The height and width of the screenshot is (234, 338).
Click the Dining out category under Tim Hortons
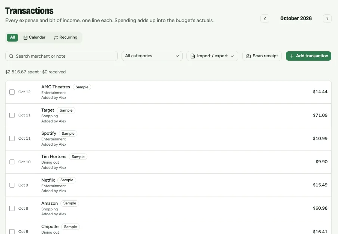pyautogui.click(x=50, y=162)
